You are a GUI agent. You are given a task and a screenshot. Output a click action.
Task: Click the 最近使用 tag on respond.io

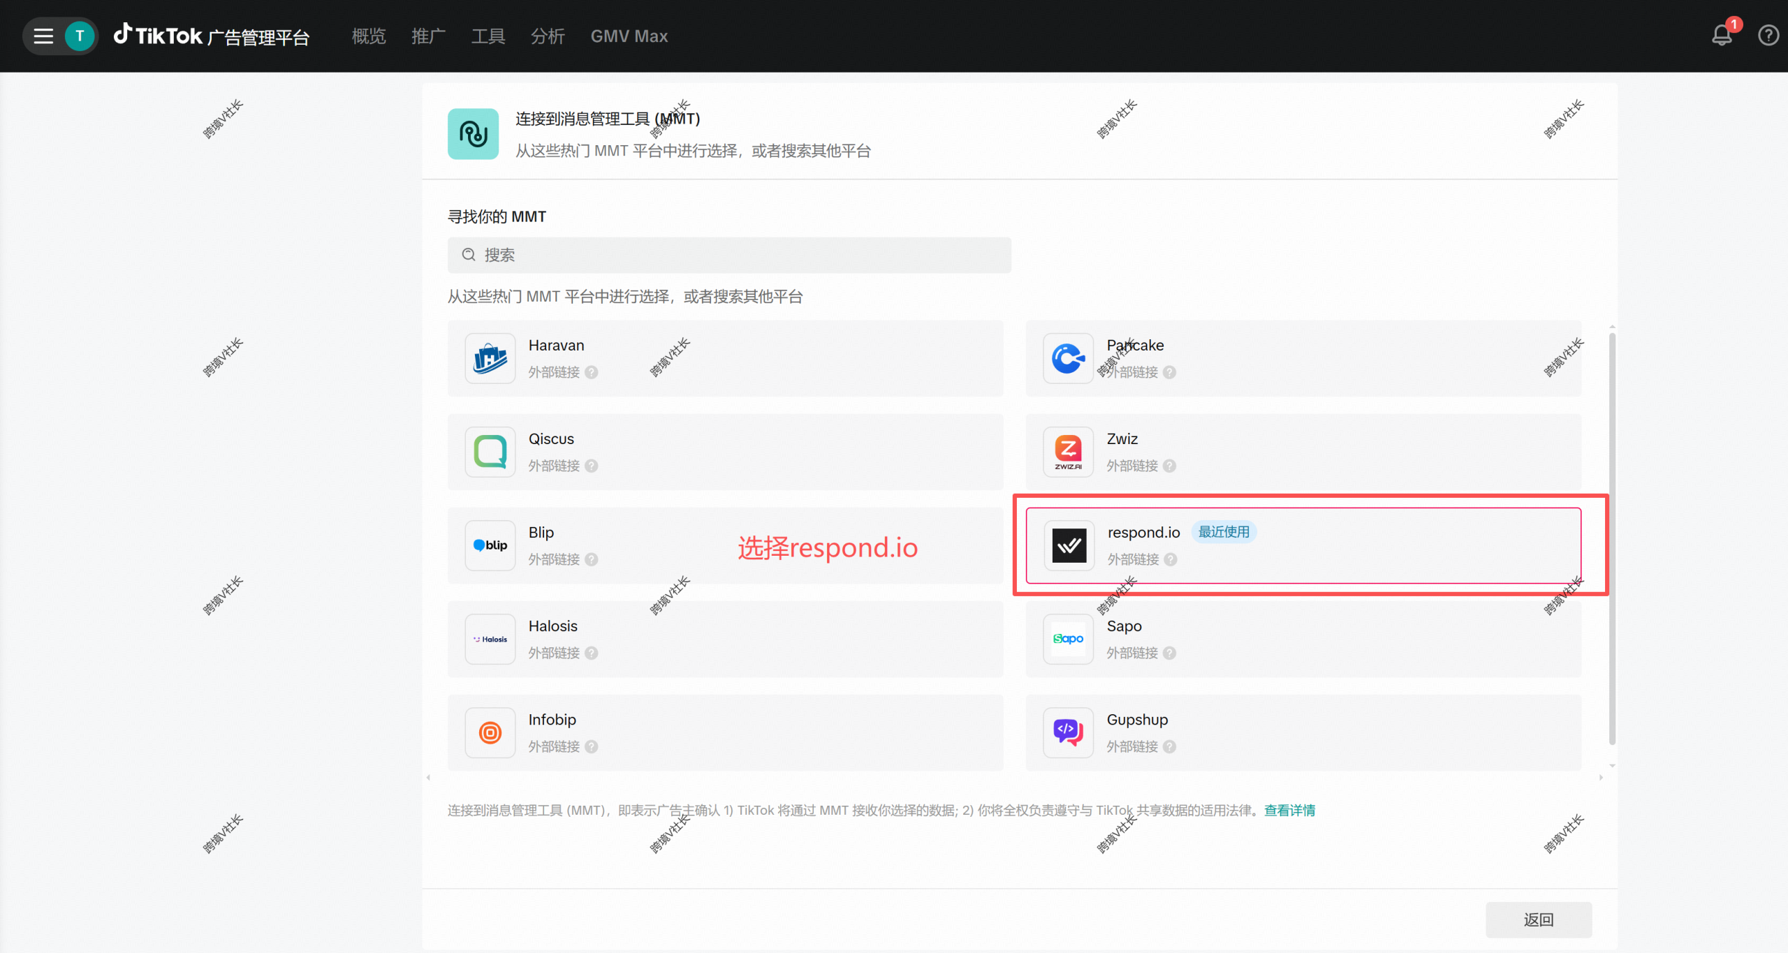coord(1224,532)
